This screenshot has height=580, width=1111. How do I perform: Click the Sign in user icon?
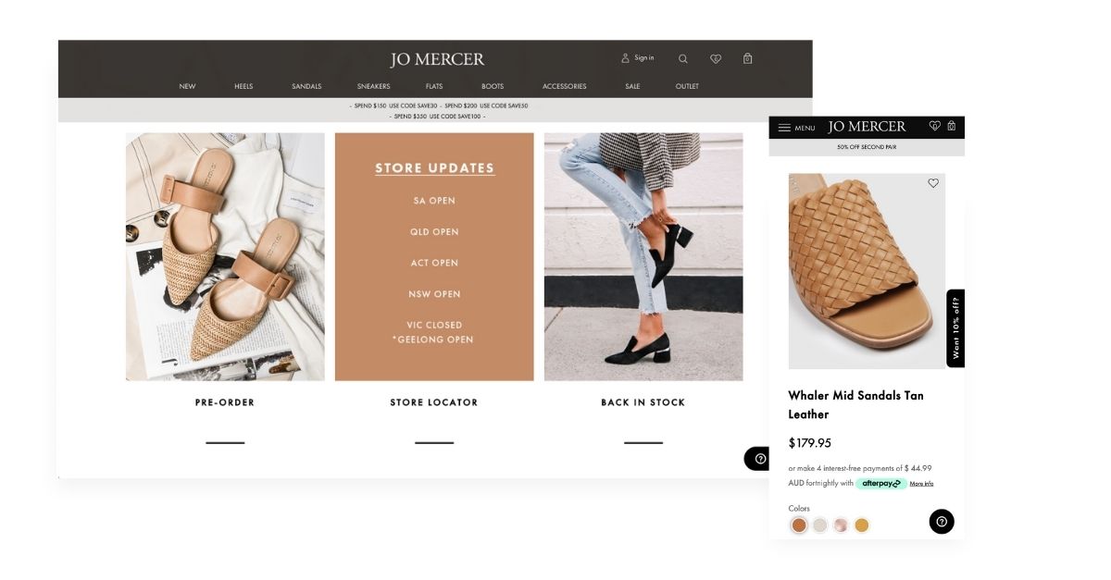pyautogui.click(x=626, y=58)
